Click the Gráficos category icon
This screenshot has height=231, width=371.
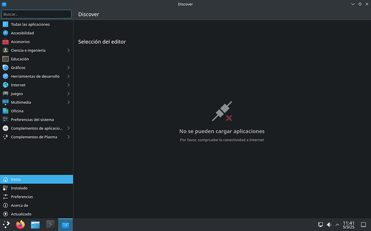5,68
